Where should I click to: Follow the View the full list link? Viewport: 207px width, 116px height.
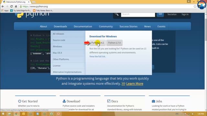point(97,56)
